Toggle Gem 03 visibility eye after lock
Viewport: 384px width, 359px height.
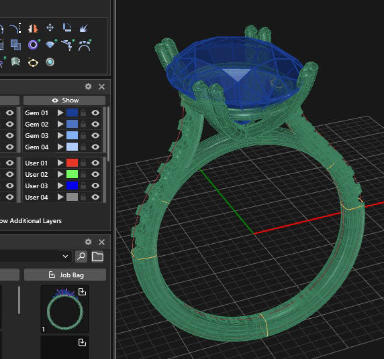tap(95, 135)
